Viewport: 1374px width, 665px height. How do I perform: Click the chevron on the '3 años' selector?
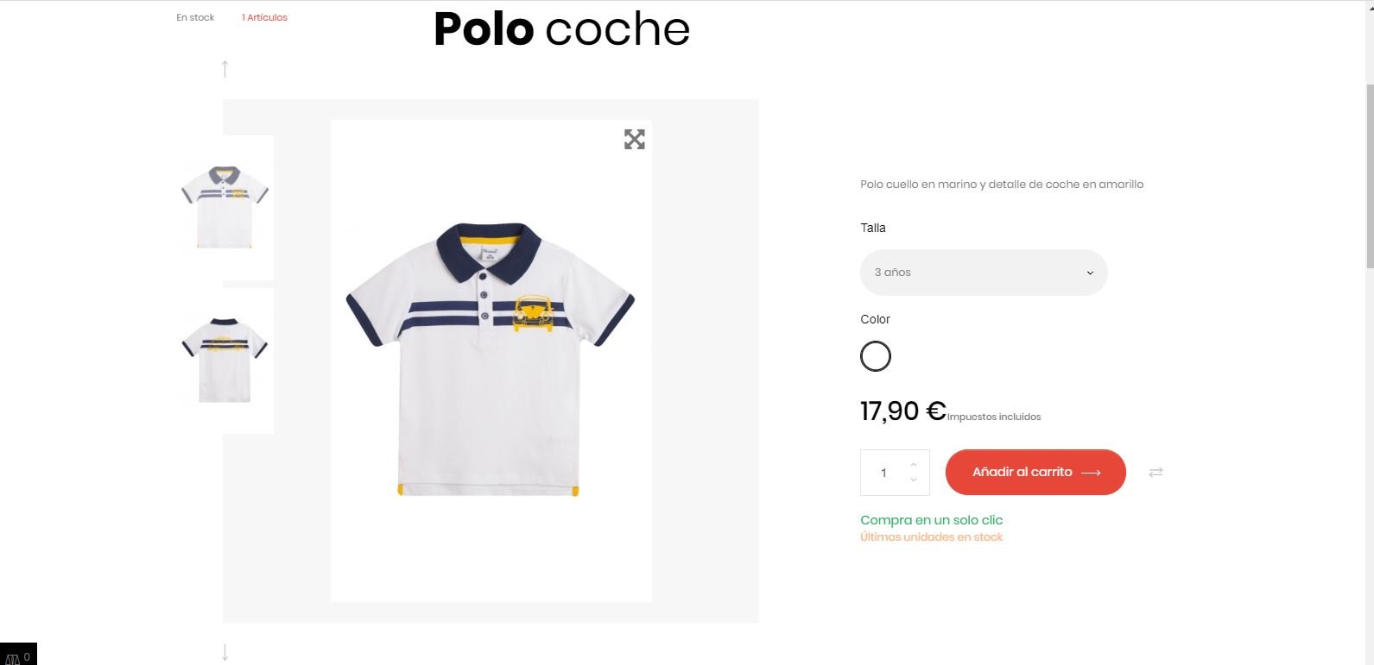pos(1090,273)
